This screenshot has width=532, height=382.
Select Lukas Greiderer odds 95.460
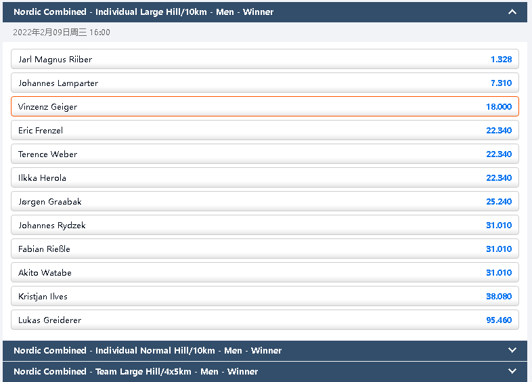pos(498,320)
